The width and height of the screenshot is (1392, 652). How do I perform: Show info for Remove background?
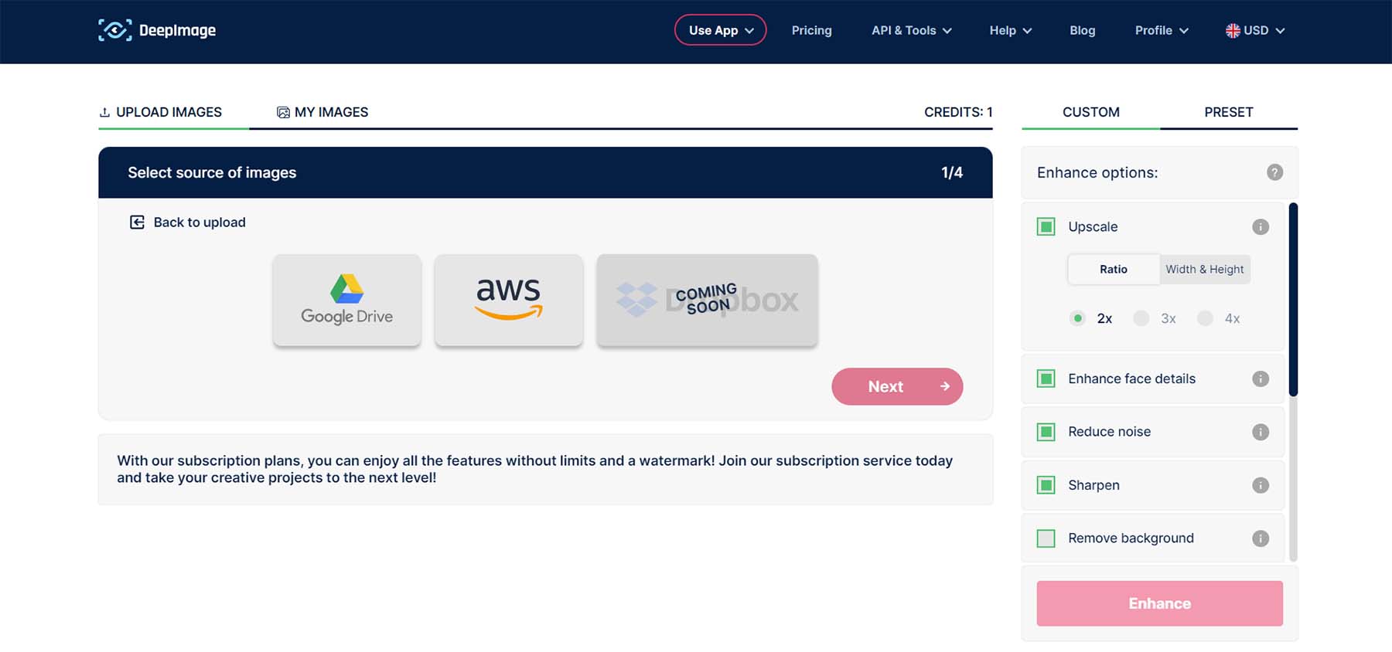(x=1260, y=538)
